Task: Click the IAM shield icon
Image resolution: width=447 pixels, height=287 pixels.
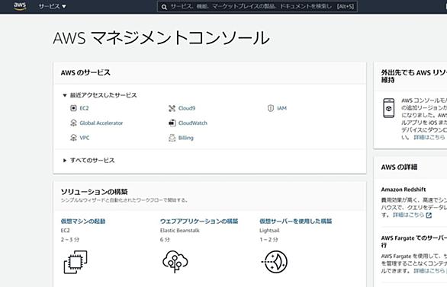Action: 271,108
